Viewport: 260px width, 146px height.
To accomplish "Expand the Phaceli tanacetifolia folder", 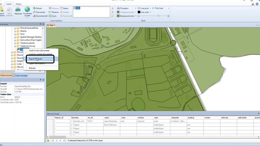I will [x=15, y=28].
